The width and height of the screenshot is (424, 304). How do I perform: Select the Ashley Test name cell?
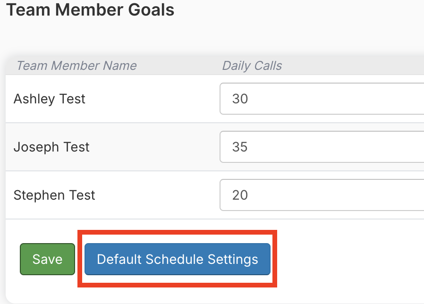pos(50,99)
